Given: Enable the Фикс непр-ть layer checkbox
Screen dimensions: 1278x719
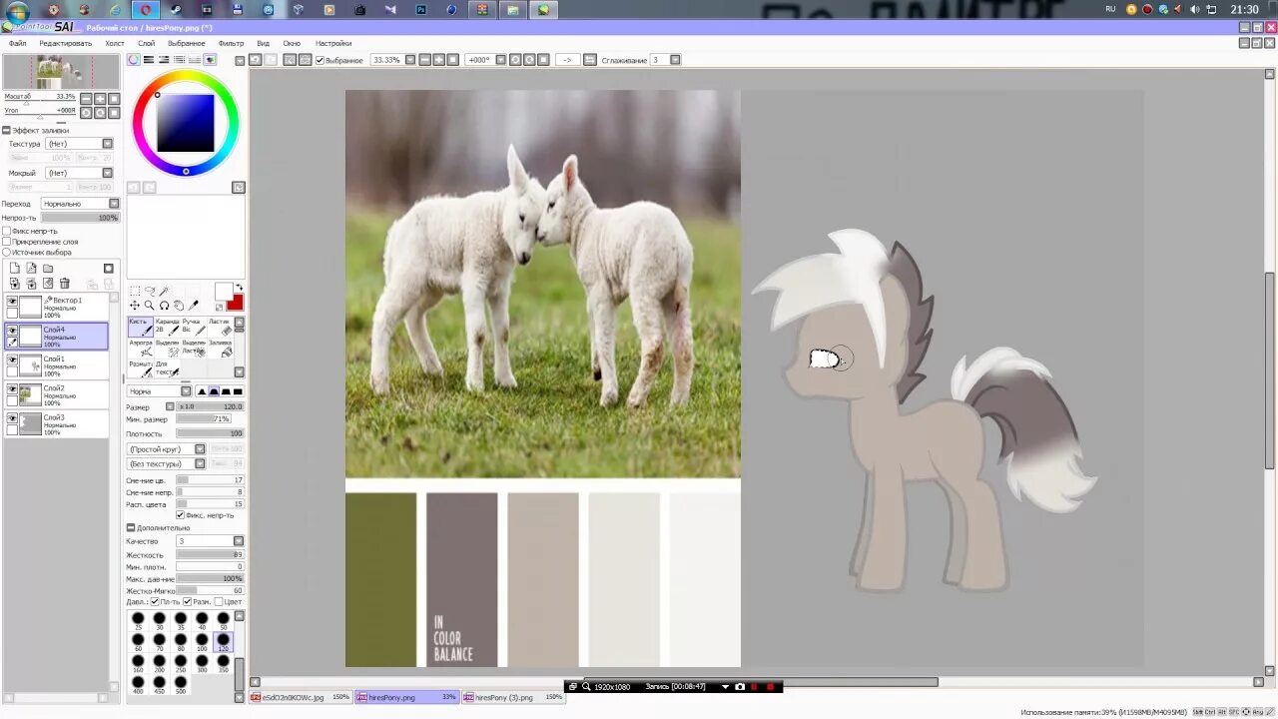Looking at the screenshot, I should [7, 231].
